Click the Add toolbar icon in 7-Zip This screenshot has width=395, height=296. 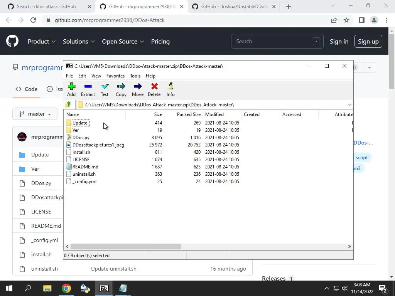71,89
